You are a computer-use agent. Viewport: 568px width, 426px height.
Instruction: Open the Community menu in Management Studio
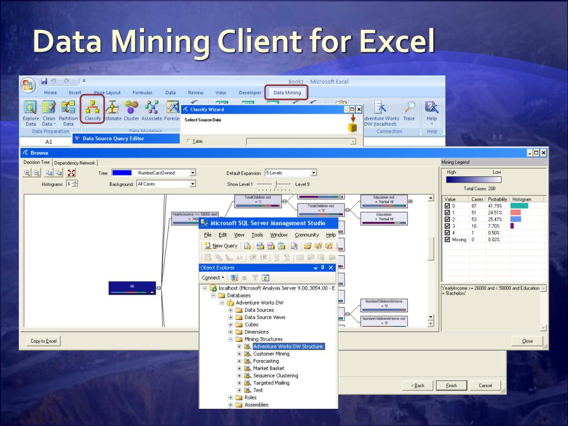[306, 235]
